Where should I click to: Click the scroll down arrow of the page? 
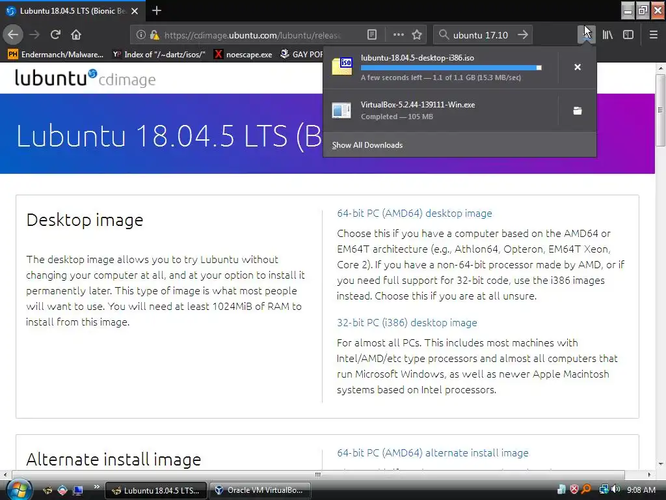point(660,464)
